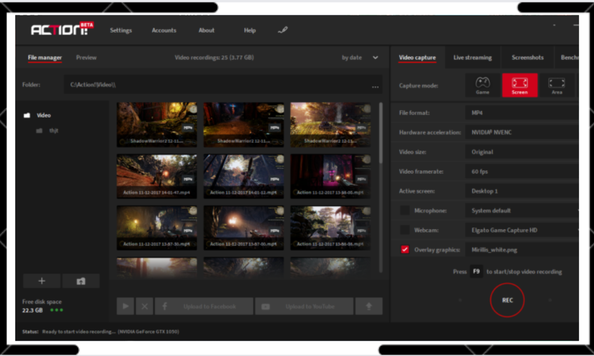Screen dimensions: 594x356
Task: Click the recordings list scrollbar
Action: click(381, 133)
